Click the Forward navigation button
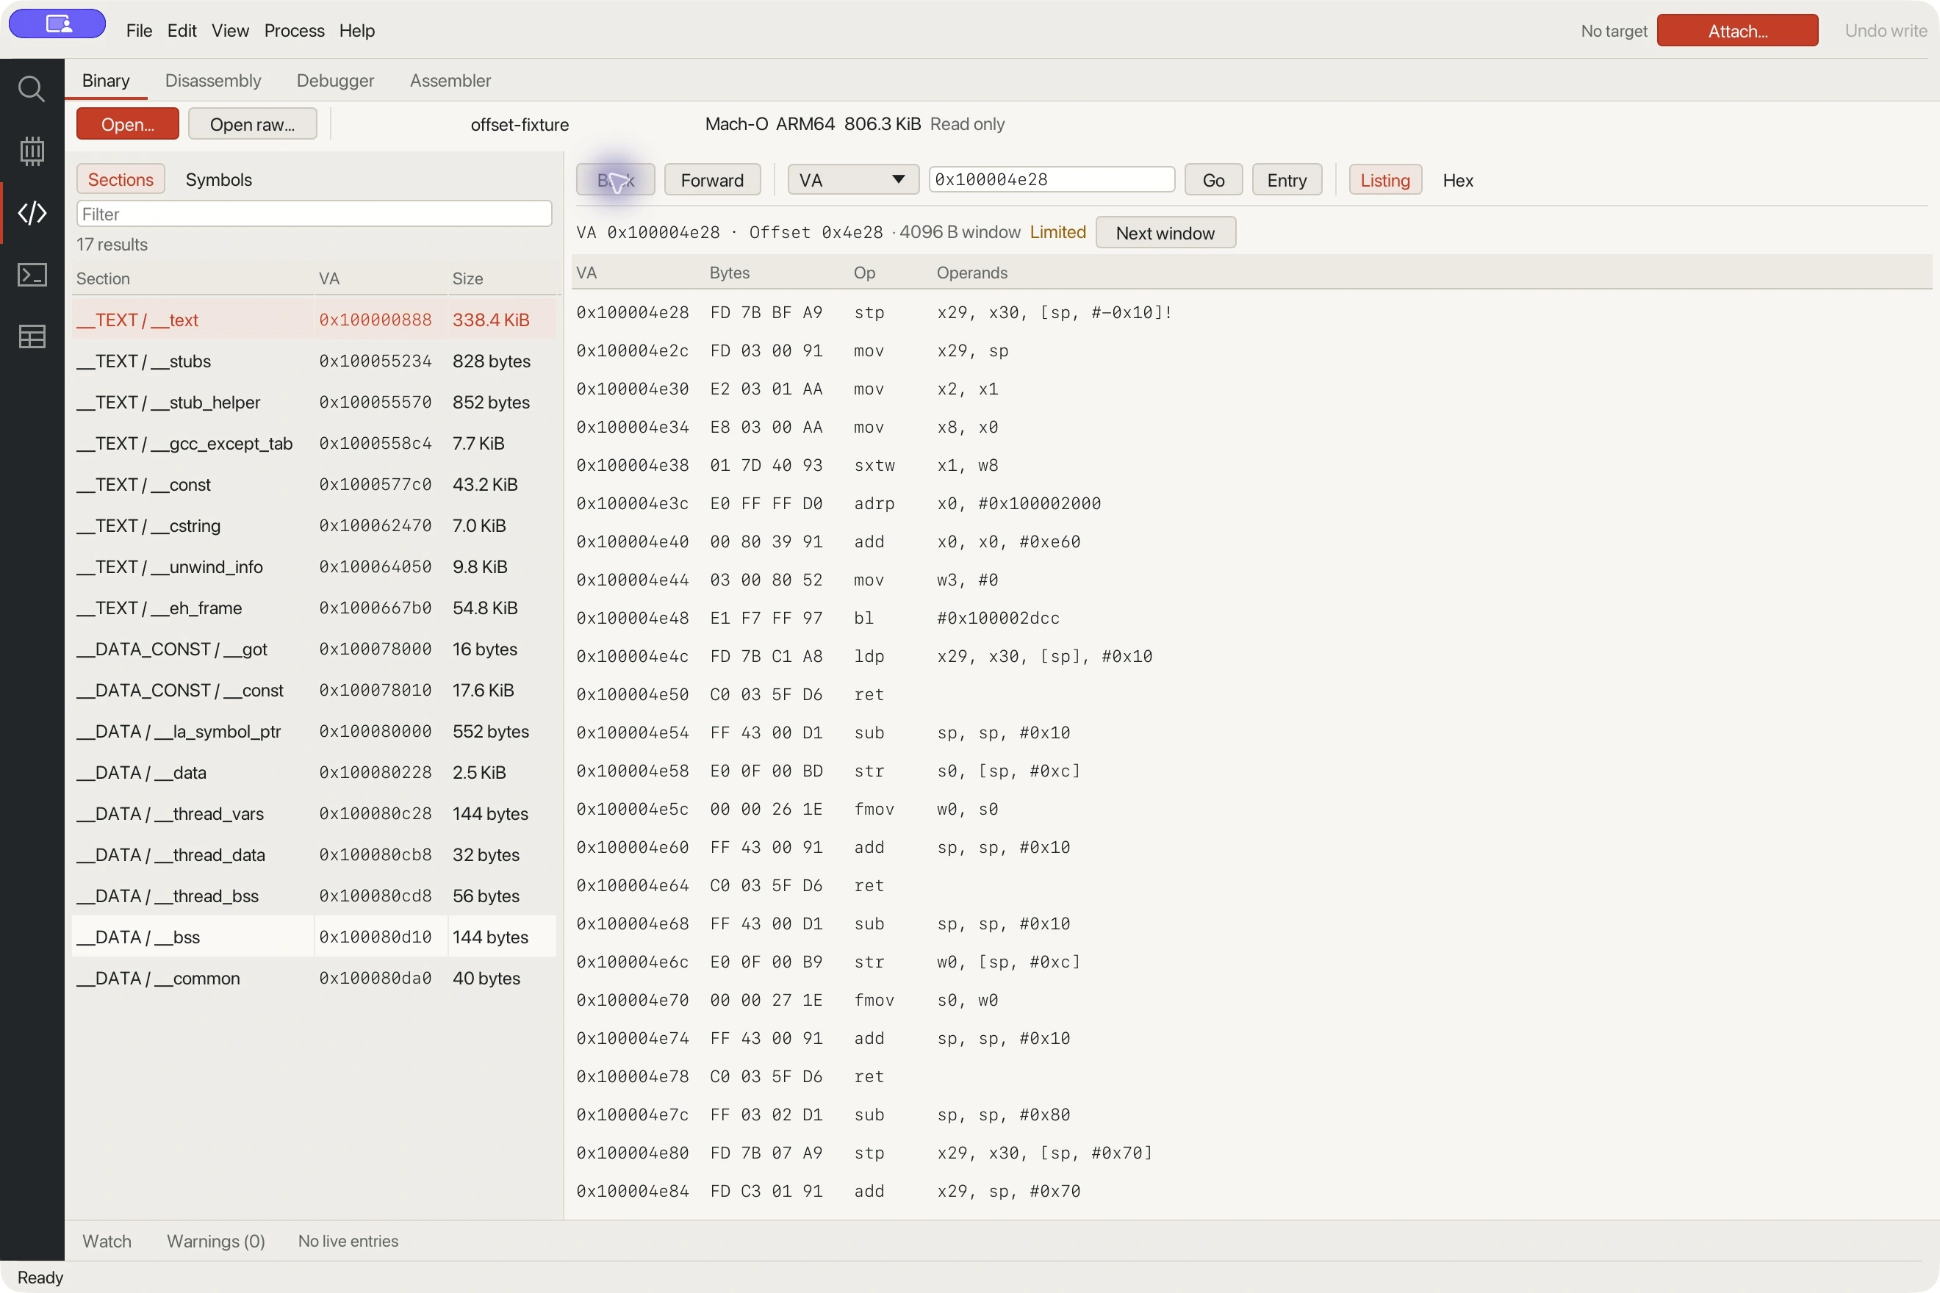The image size is (1940, 1293). click(x=712, y=180)
